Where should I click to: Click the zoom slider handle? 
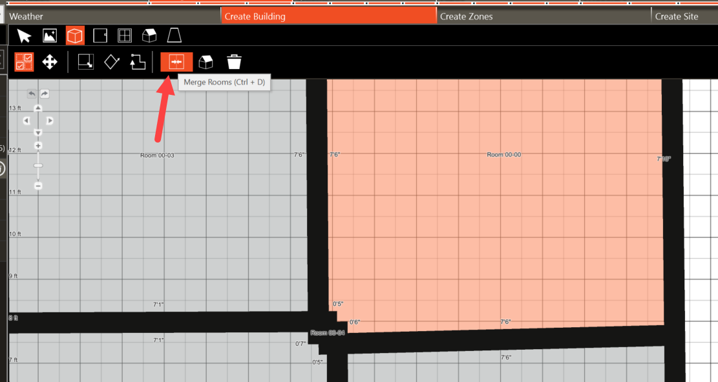pos(38,165)
